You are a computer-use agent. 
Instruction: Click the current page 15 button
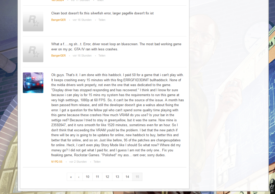pyautogui.click(x=137, y=177)
